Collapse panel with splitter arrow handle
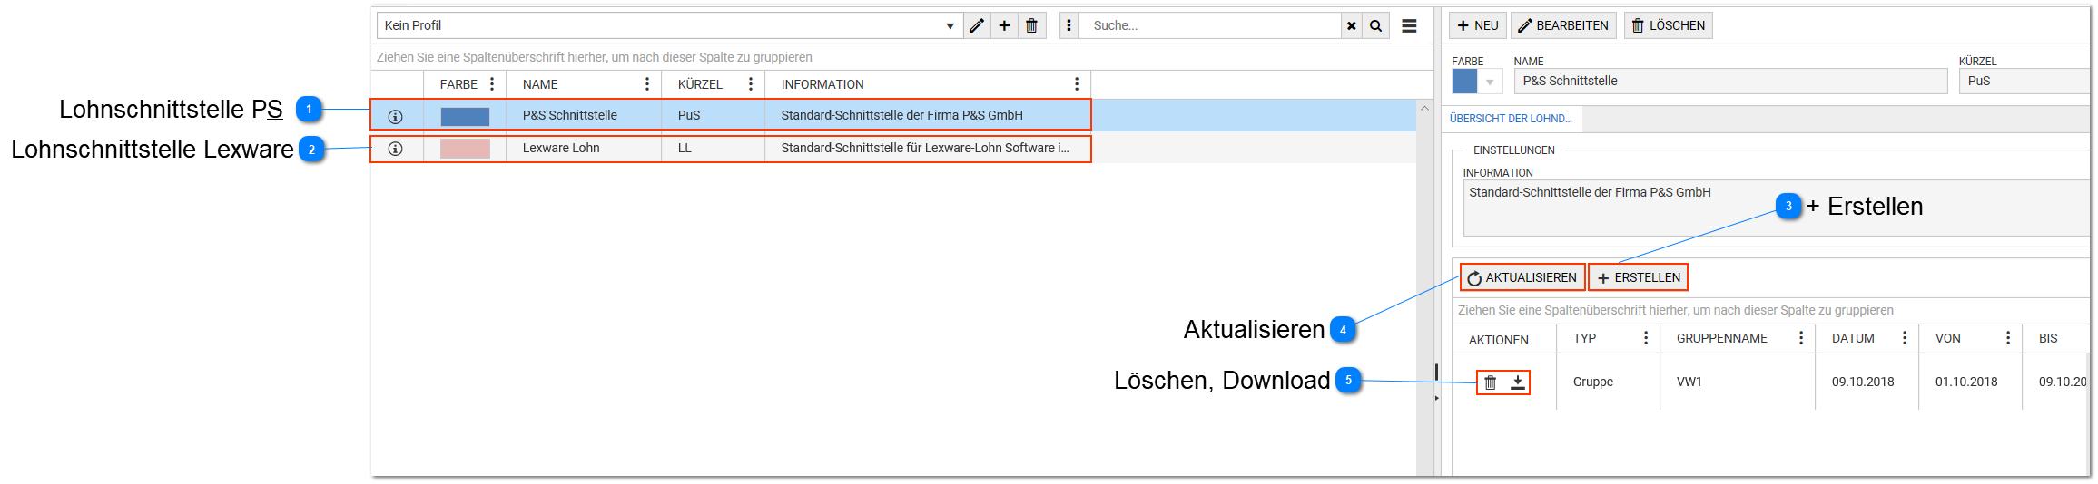This screenshot has height=484, width=2098. (x=1436, y=398)
